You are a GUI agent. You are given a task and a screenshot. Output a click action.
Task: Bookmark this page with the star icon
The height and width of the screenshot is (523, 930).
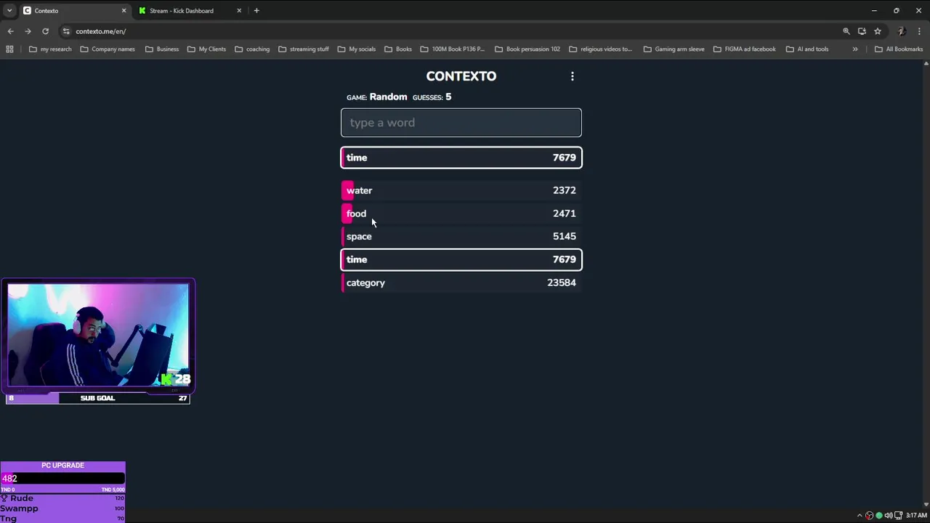click(878, 31)
